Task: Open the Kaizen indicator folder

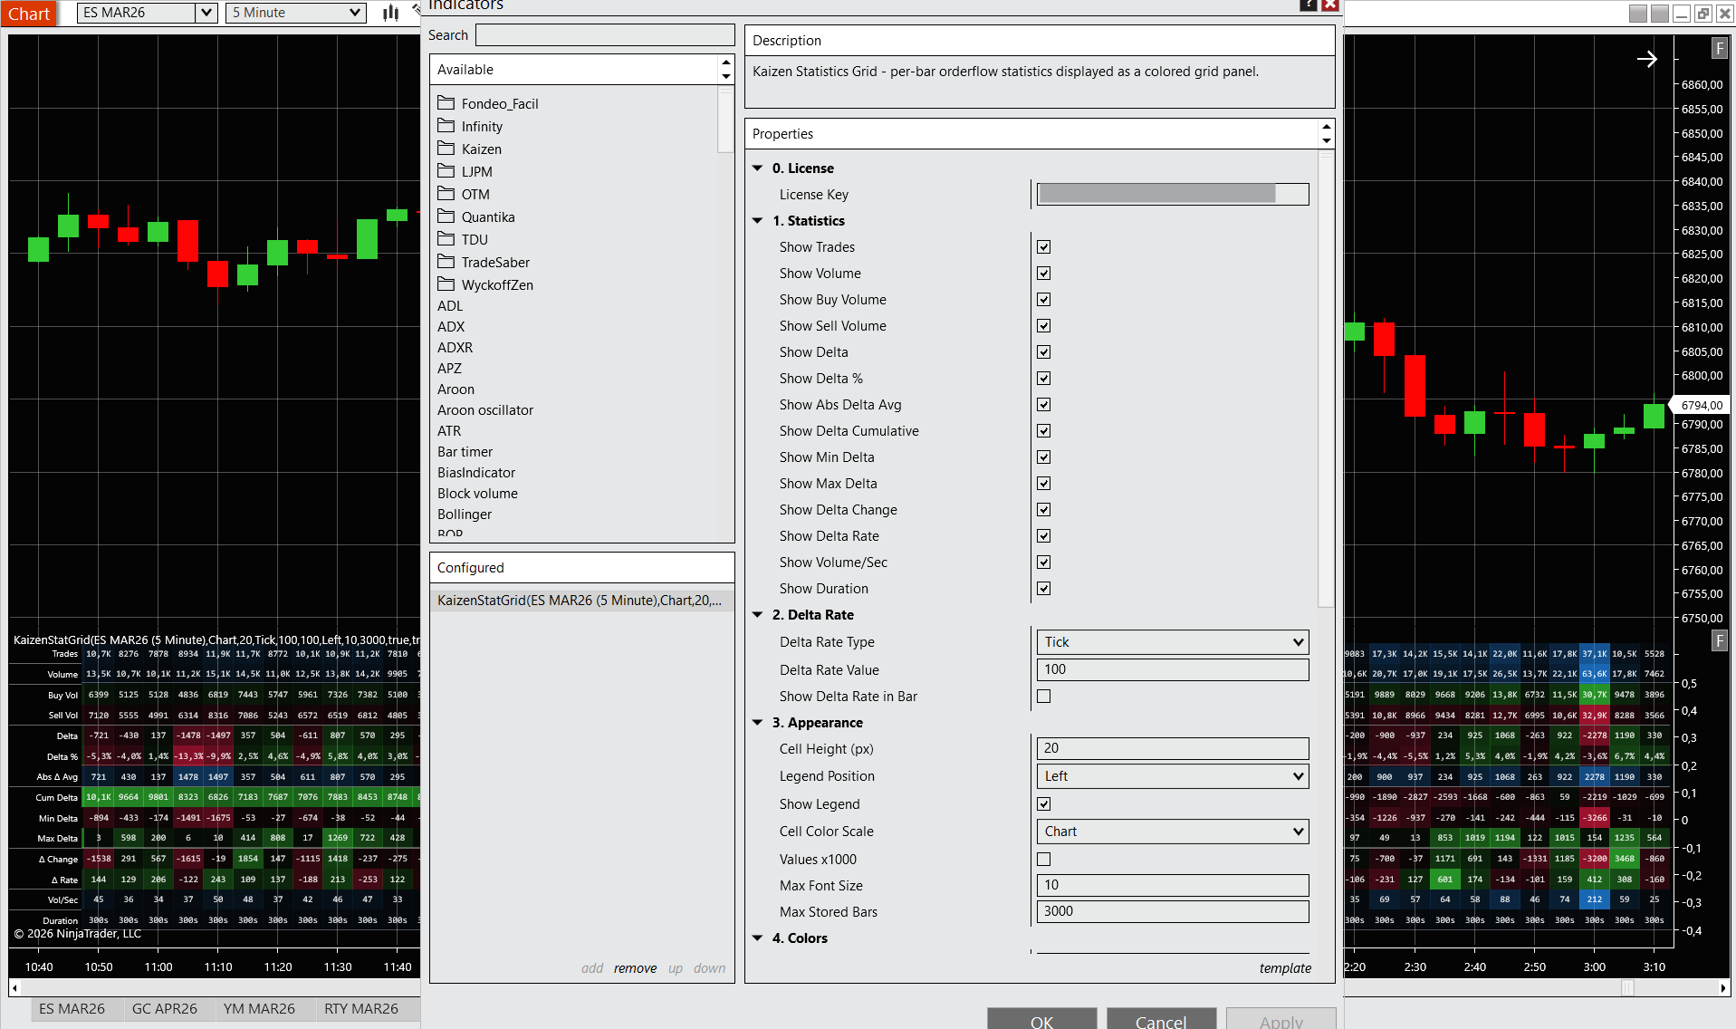Action: [x=481, y=149]
